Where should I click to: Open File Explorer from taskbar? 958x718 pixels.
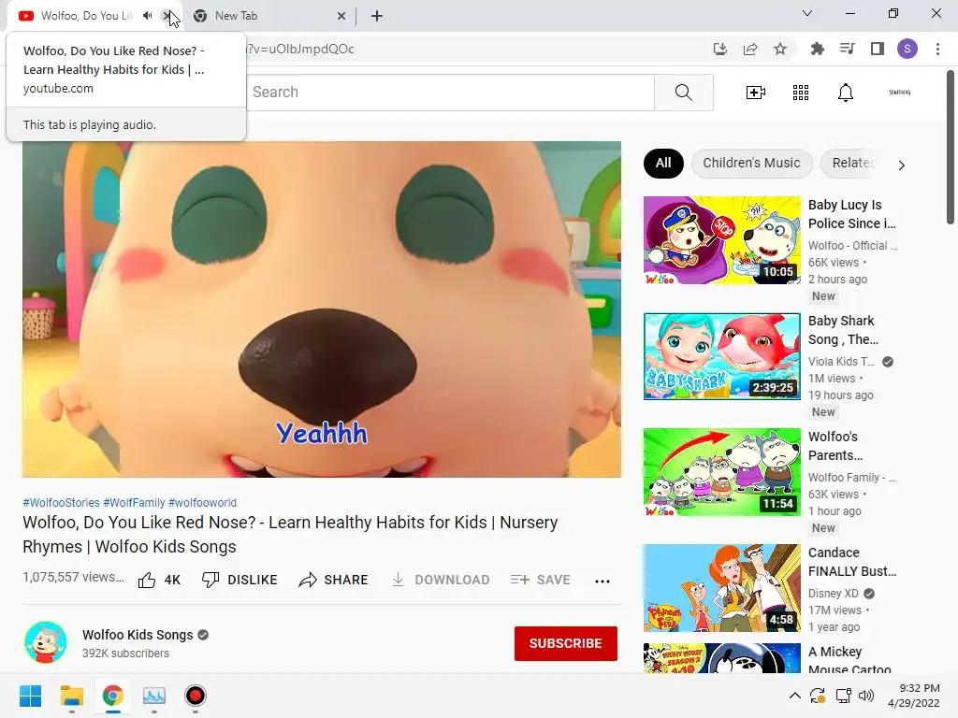(x=71, y=696)
